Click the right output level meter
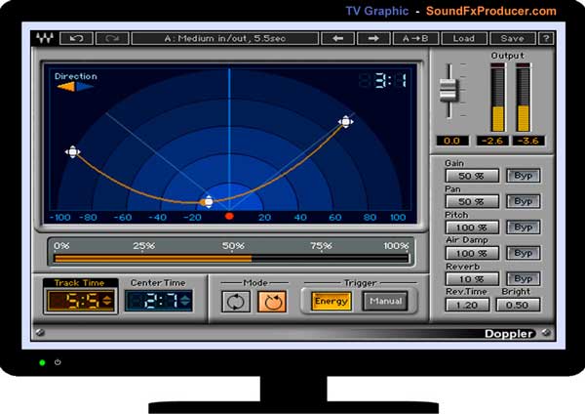The width and height of the screenshot is (585, 414). click(x=523, y=98)
